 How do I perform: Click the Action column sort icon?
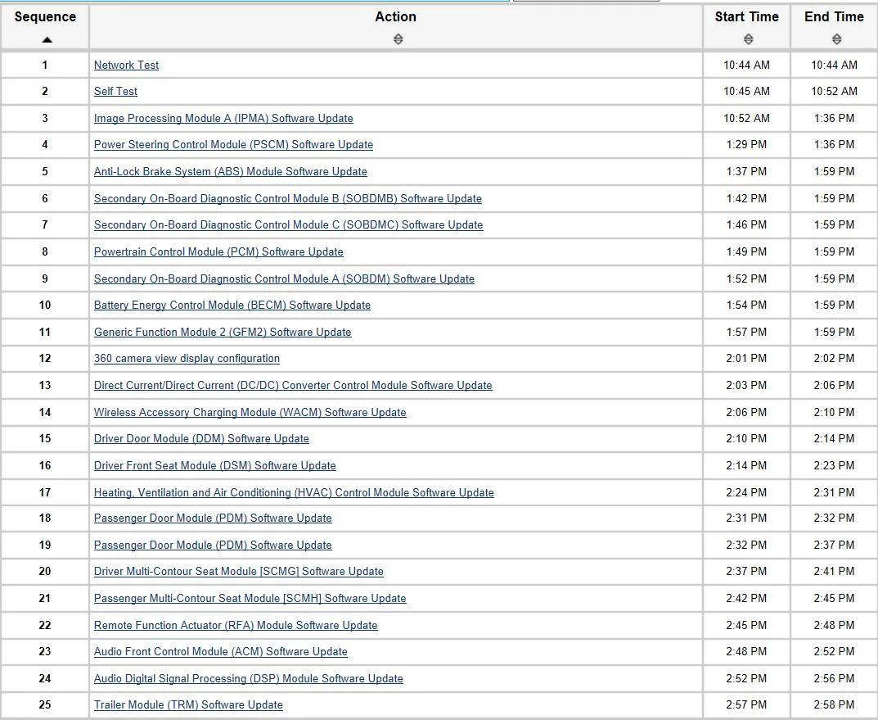click(x=398, y=39)
